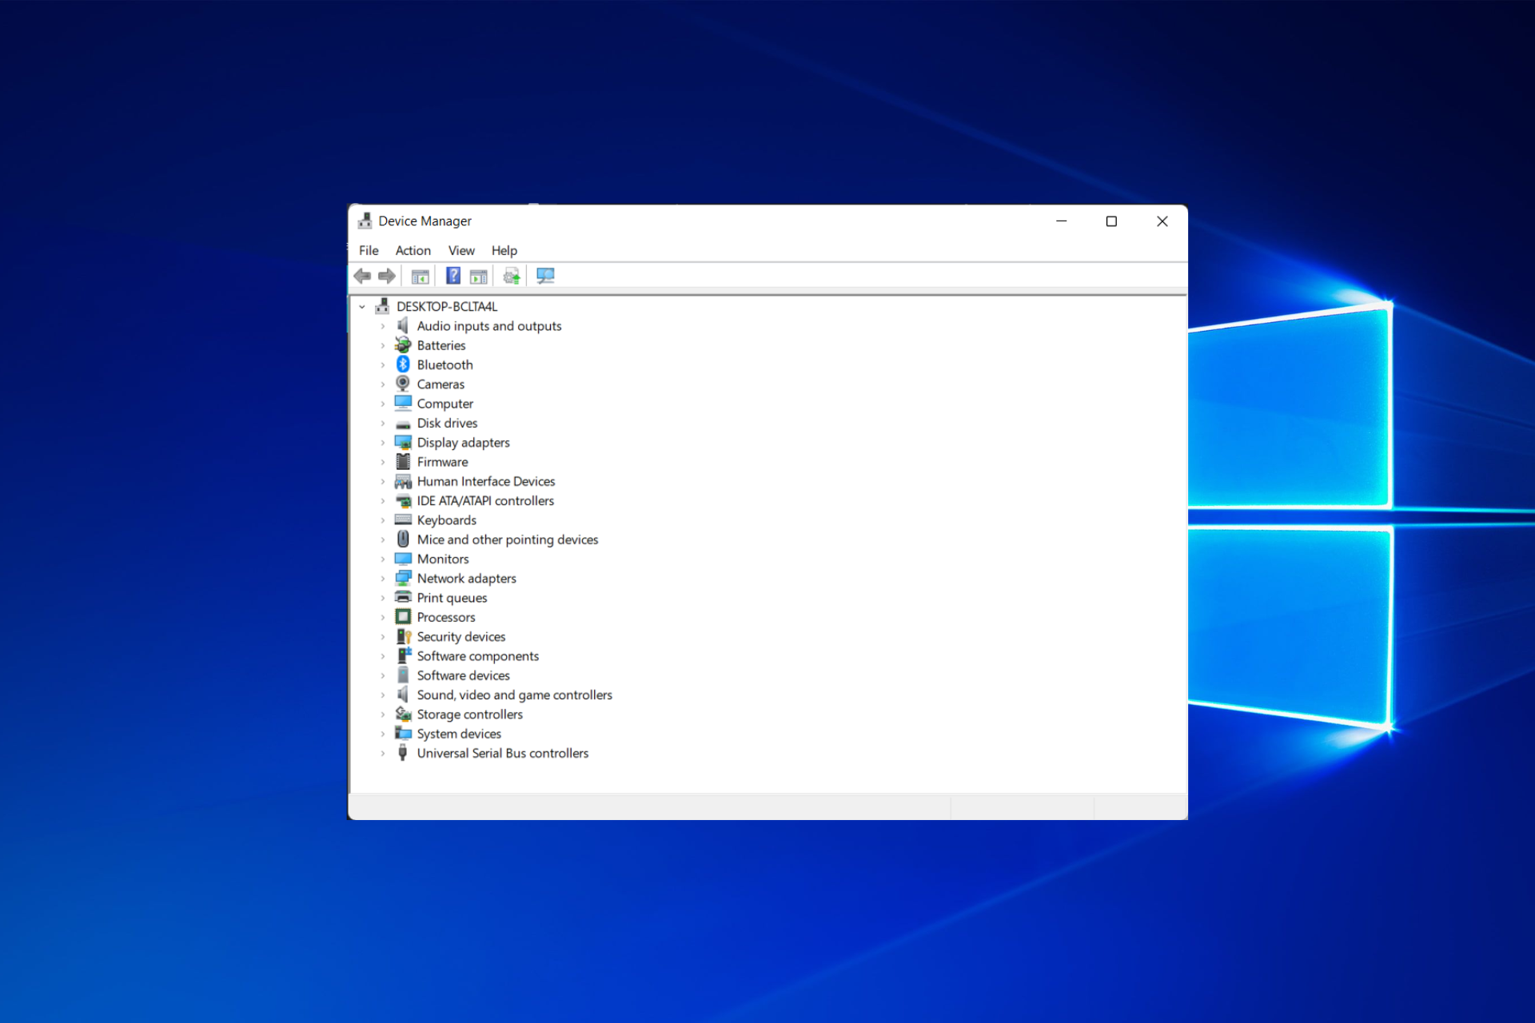The image size is (1535, 1023).
Task: Expand the Network adapters chevron
Action: point(383,578)
